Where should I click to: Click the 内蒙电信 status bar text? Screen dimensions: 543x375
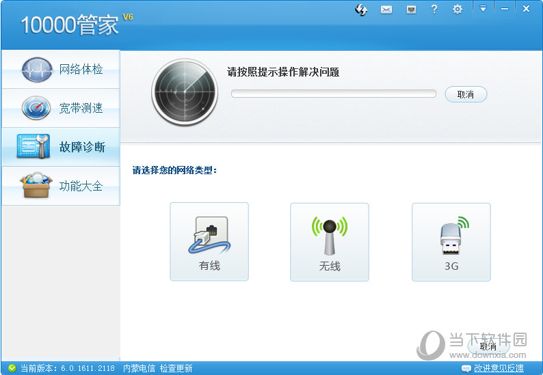pos(140,368)
